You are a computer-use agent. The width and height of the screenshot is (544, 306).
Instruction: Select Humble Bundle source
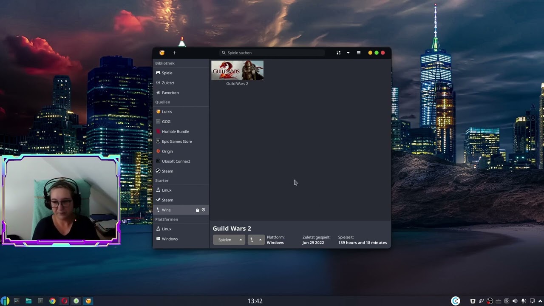181,131
